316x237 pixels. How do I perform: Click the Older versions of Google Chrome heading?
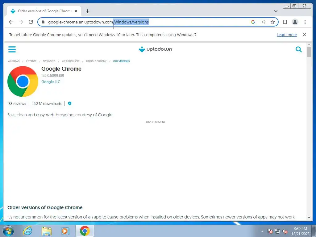pos(45,208)
